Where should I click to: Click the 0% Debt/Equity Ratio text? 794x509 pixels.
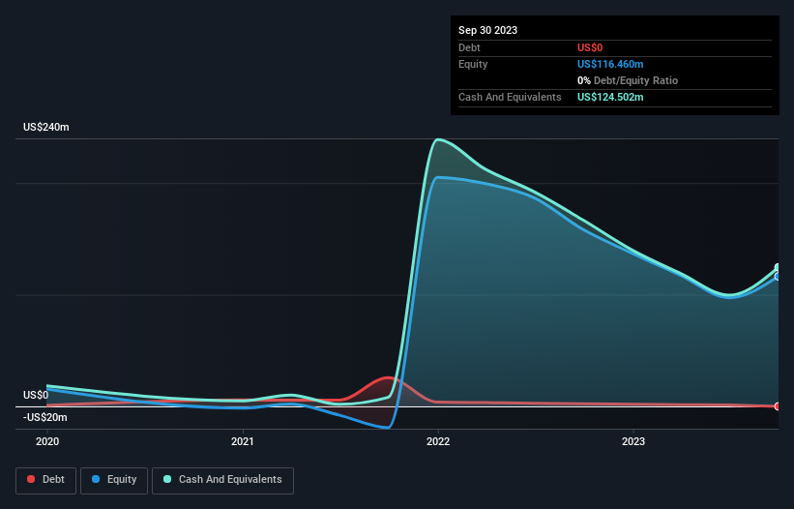628,80
